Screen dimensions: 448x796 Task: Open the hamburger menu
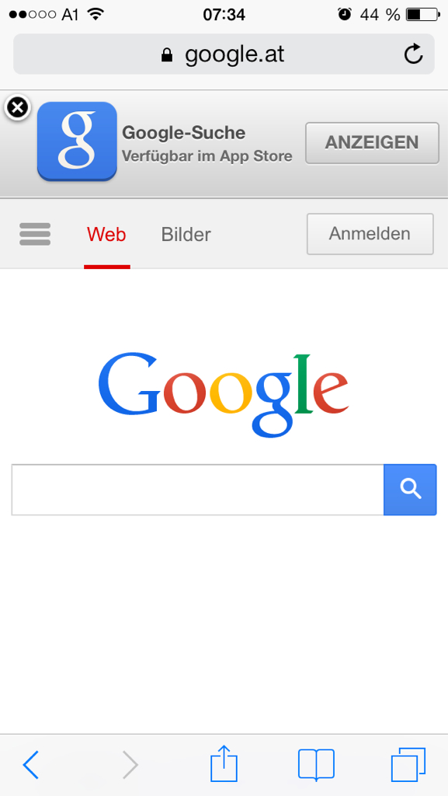click(35, 234)
